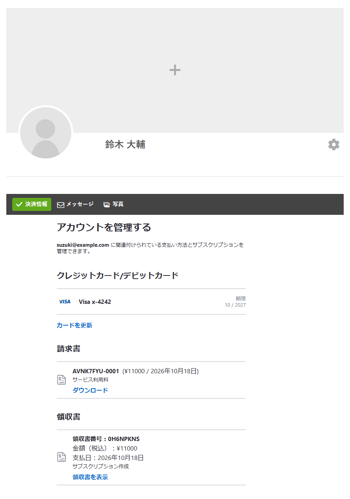Click the 領収書 section heading
Viewport: 350px width, 499px height.
(69, 417)
